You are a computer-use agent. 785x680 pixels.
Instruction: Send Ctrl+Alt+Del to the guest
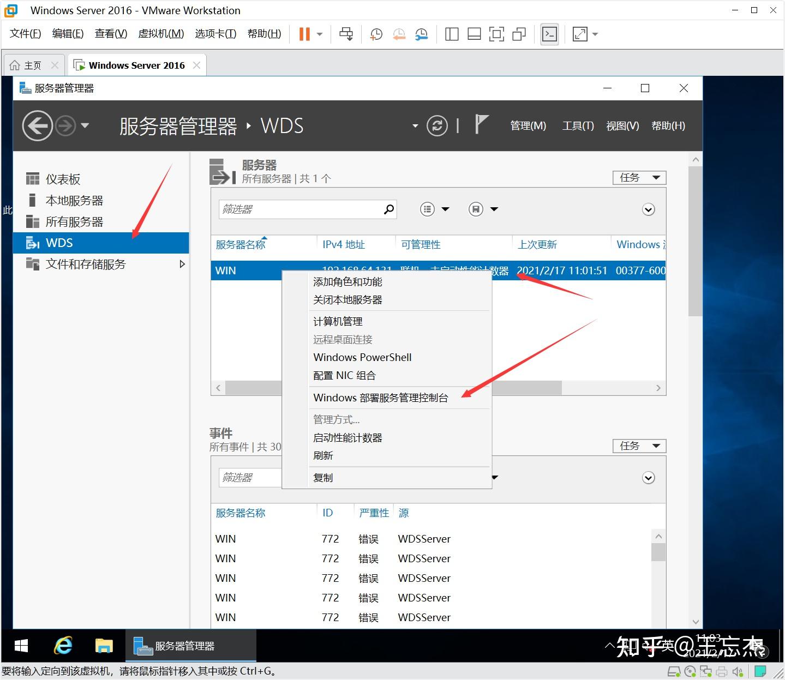click(x=346, y=34)
